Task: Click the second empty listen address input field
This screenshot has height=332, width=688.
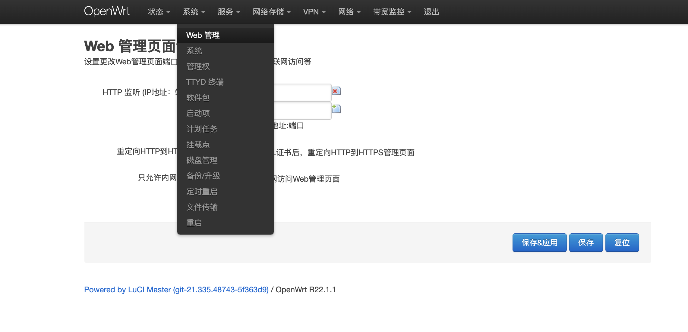Action: coord(302,111)
